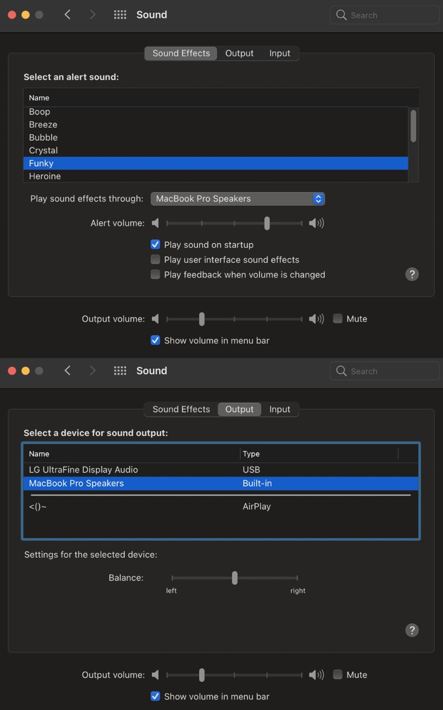Open the Show All grid icon in the upper Sound window
Screen dimensions: 443x710
[120, 15]
